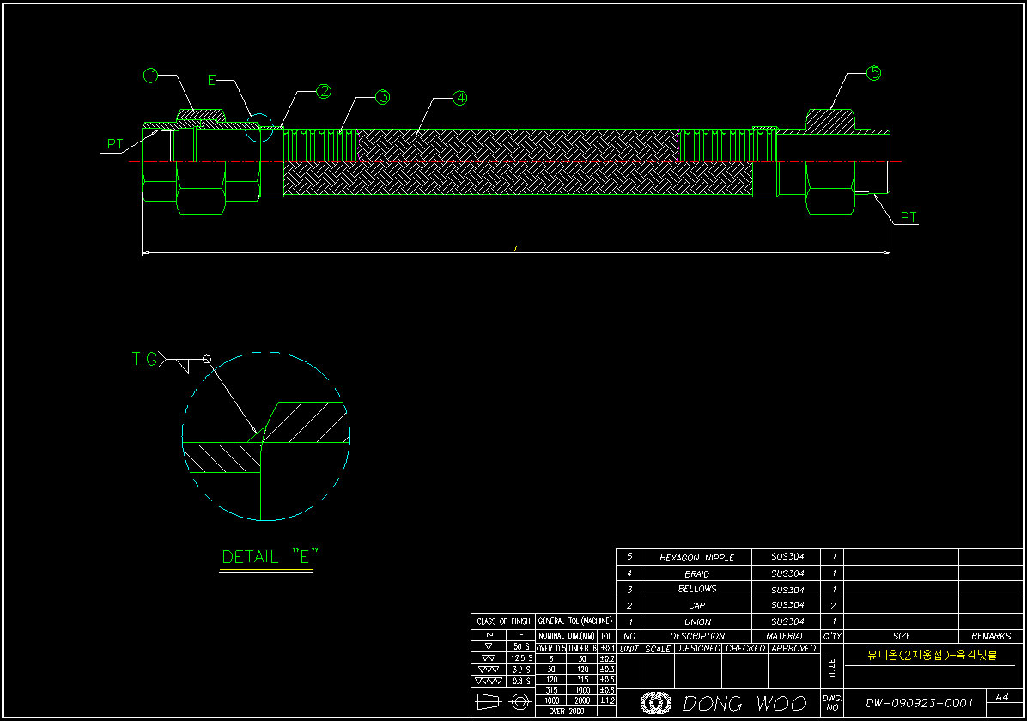Click the 'UNIT' header cell
The width and height of the screenshot is (1027, 721).
[629, 648]
